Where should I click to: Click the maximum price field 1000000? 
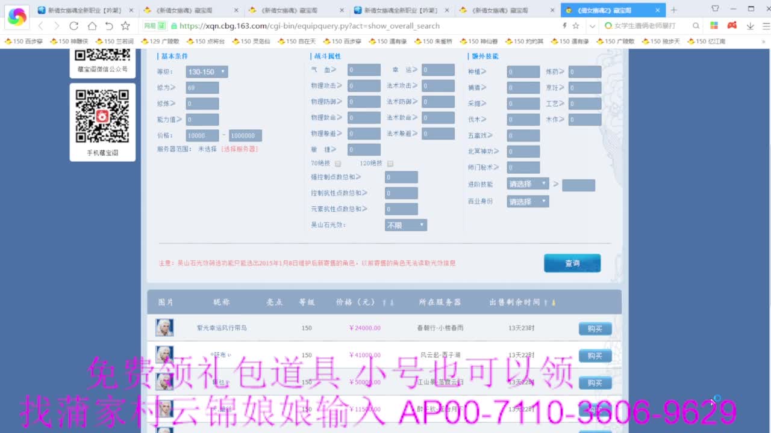[x=245, y=135]
